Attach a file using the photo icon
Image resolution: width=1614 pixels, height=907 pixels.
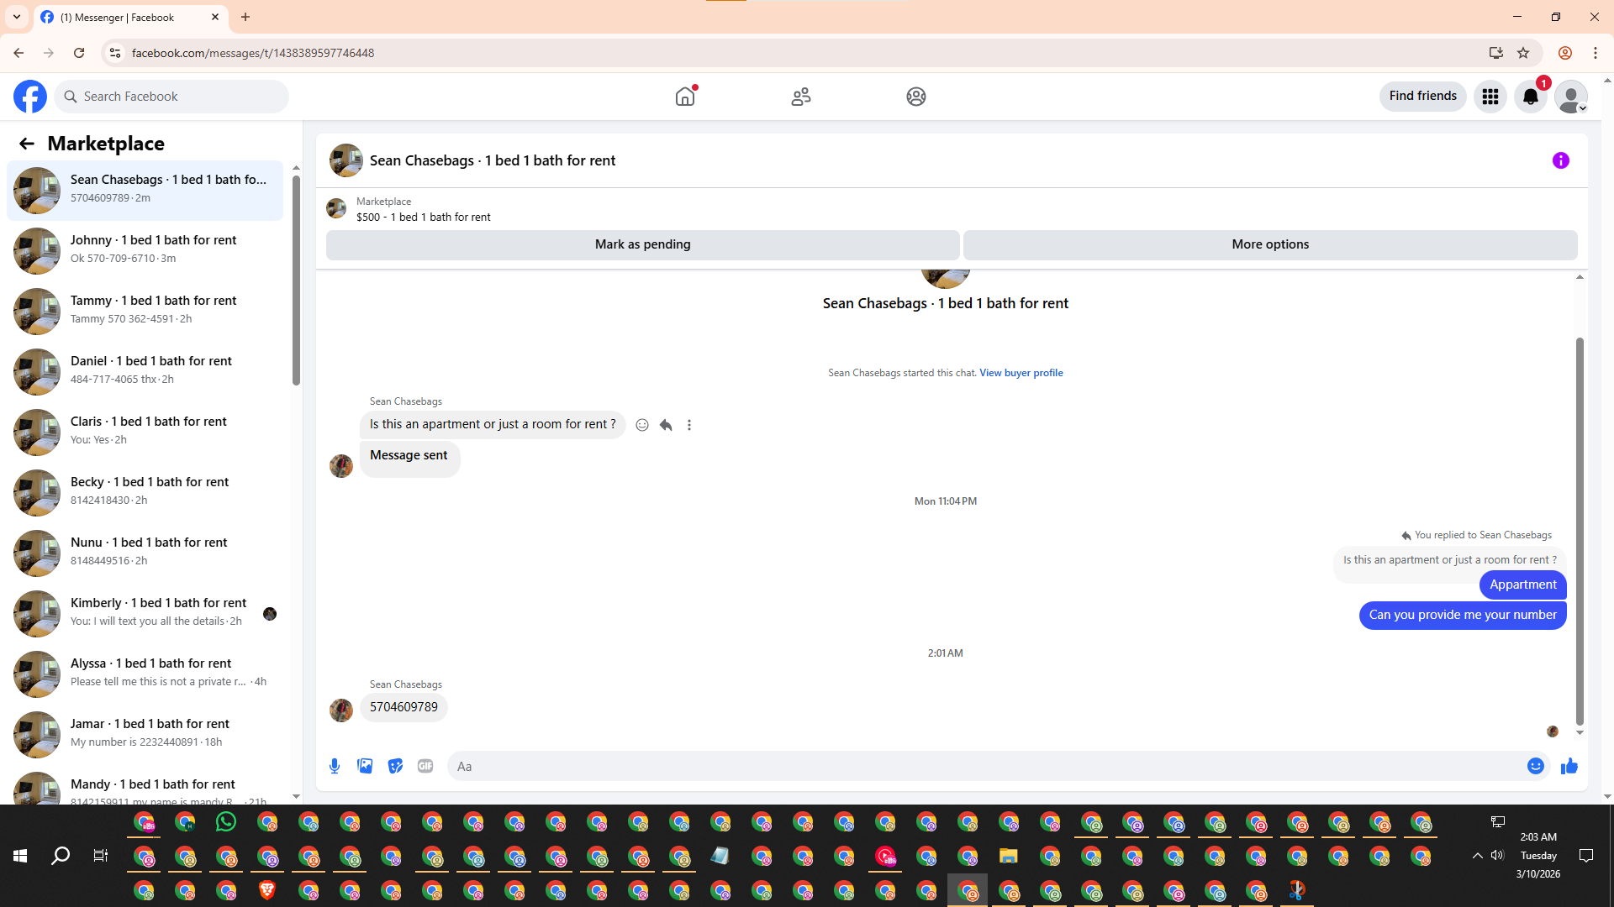tap(365, 766)
